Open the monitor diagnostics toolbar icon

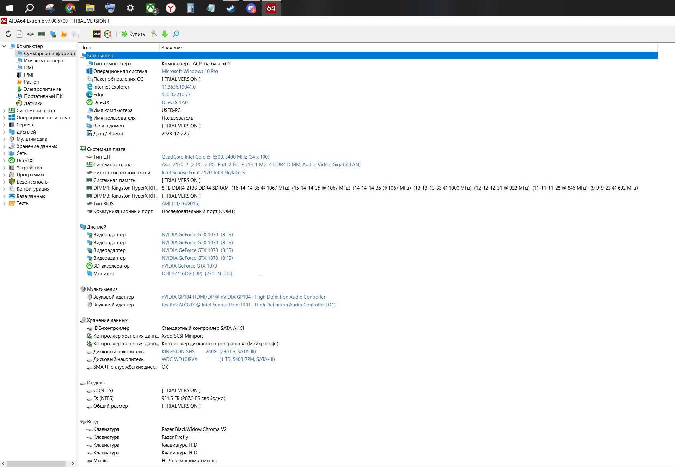(x=53, y=34)
